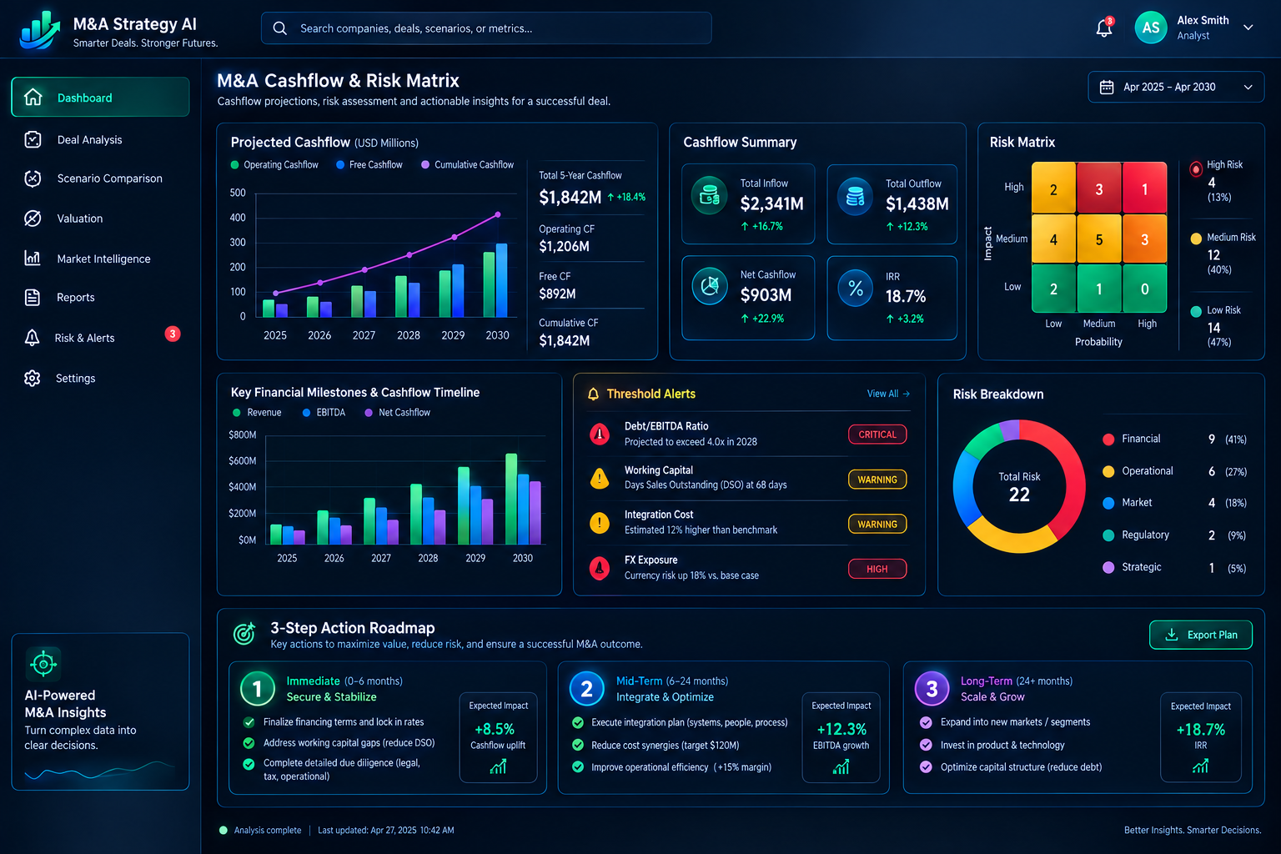Screen dimensions: 1281x854
Task: Click View All in Threshold Alerts
Action: click(888, 394)
